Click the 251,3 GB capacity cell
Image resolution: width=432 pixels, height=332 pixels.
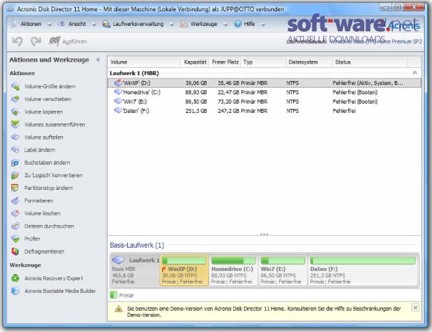pos(196,111)
